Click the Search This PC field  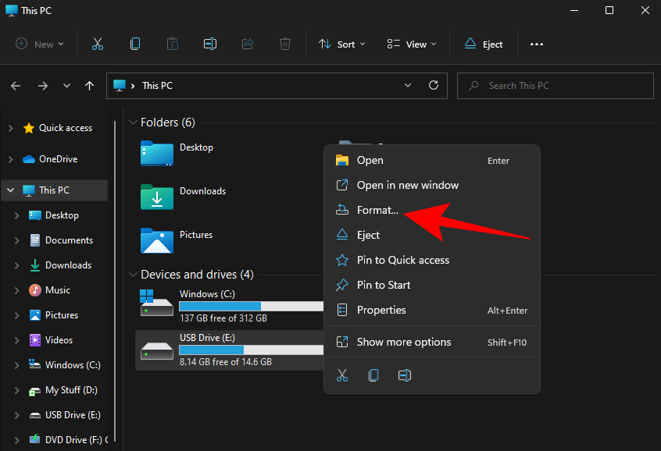pos(555,86)
